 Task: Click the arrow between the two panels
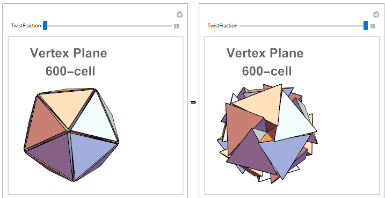point(193,102)
